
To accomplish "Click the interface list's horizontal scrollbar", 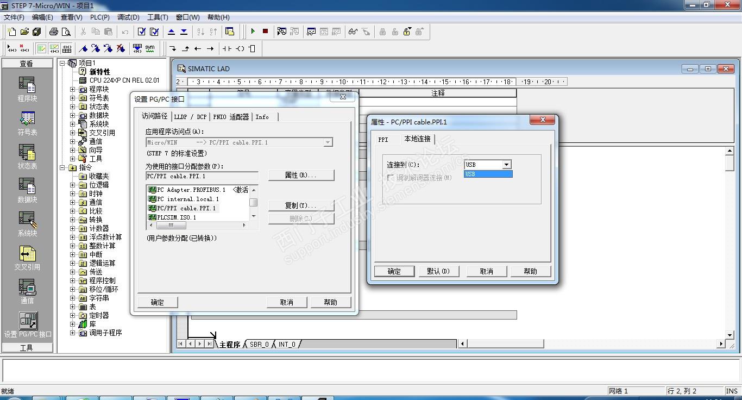I will (x=198, y=225).
